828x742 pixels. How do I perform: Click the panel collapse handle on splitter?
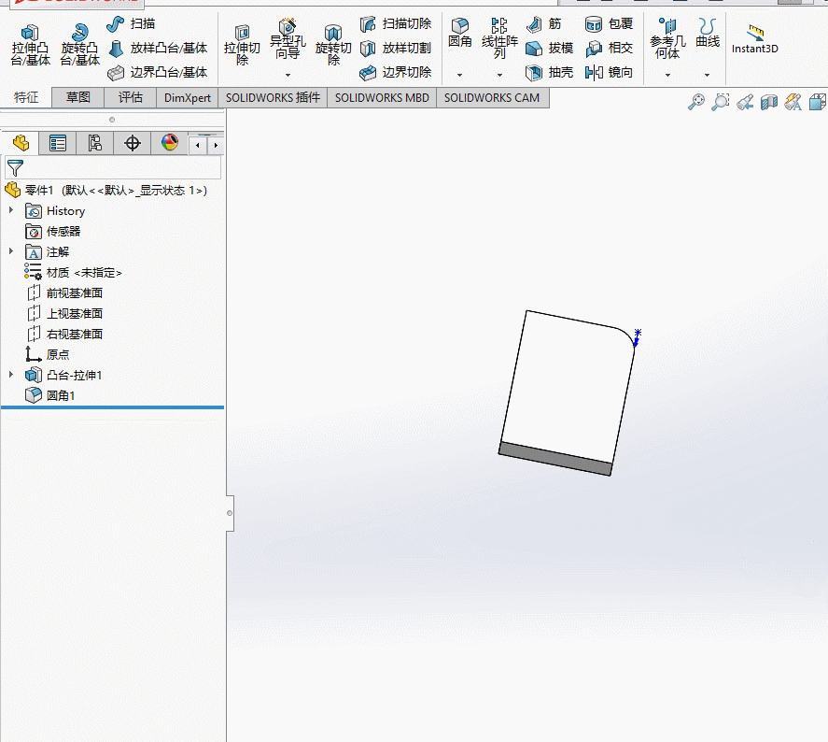pos(230,513)
